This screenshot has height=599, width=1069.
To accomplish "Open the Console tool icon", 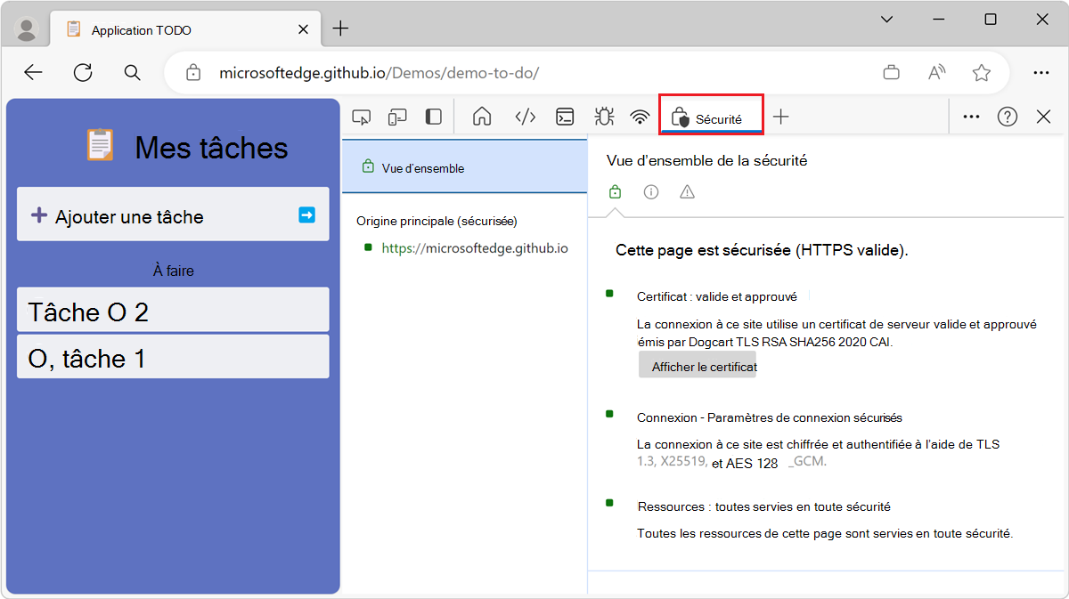I will (x=565, y=117).
